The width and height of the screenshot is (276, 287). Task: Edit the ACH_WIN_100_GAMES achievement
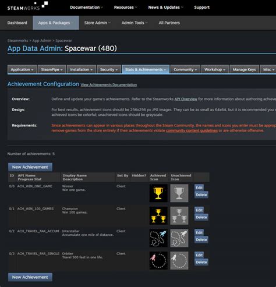coord(199,210)
